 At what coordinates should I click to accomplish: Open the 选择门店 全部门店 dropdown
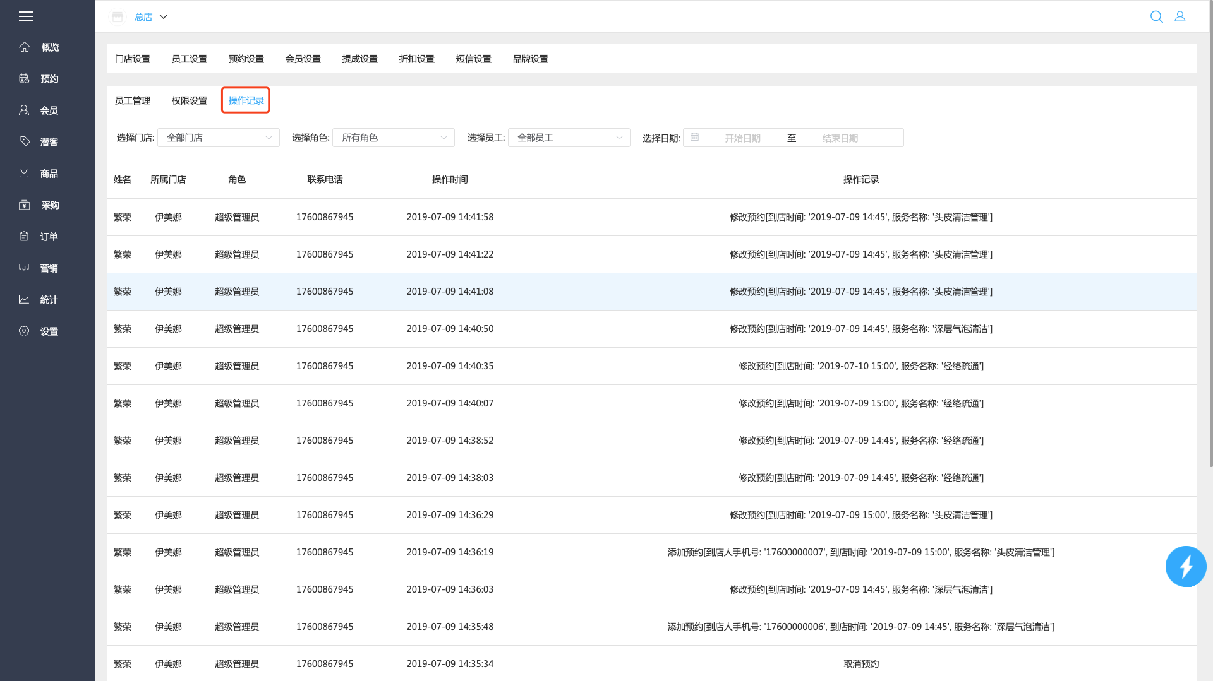(219, 138)
